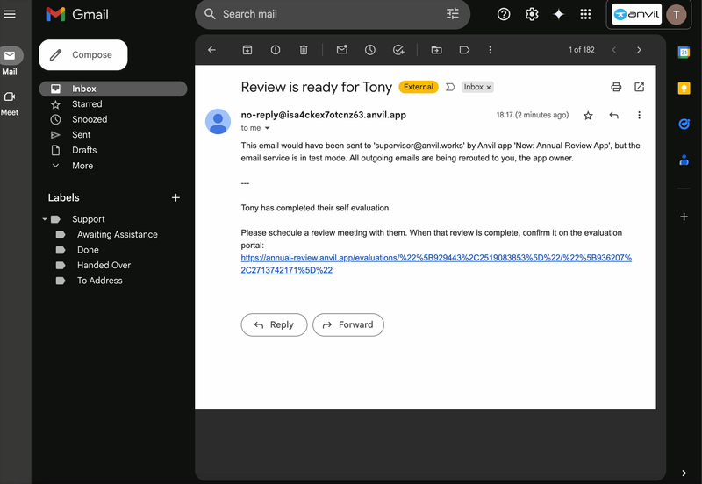Screen dimensions: 702x484
Task: Go to the Drafts folder
Action: pos(84,150)
